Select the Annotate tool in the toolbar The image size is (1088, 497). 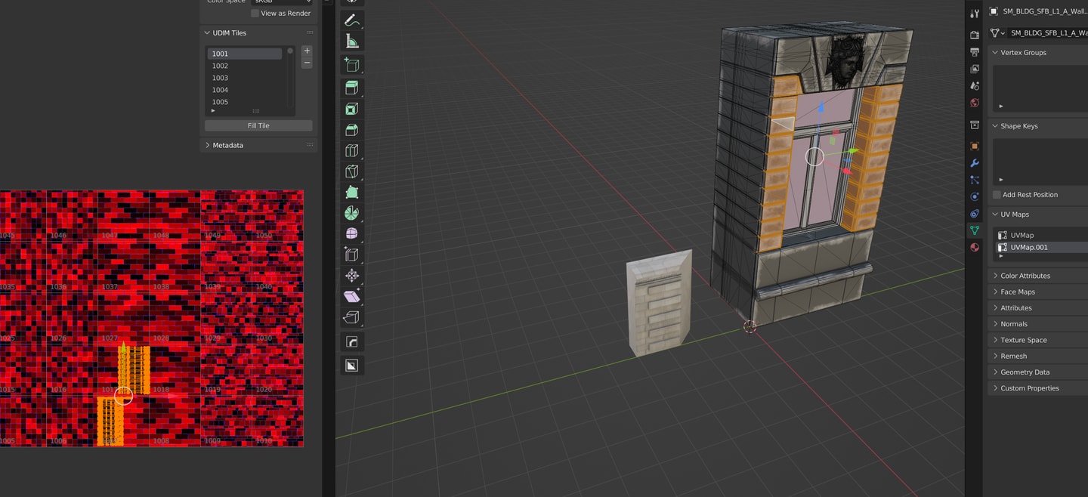tap(351, 20)
